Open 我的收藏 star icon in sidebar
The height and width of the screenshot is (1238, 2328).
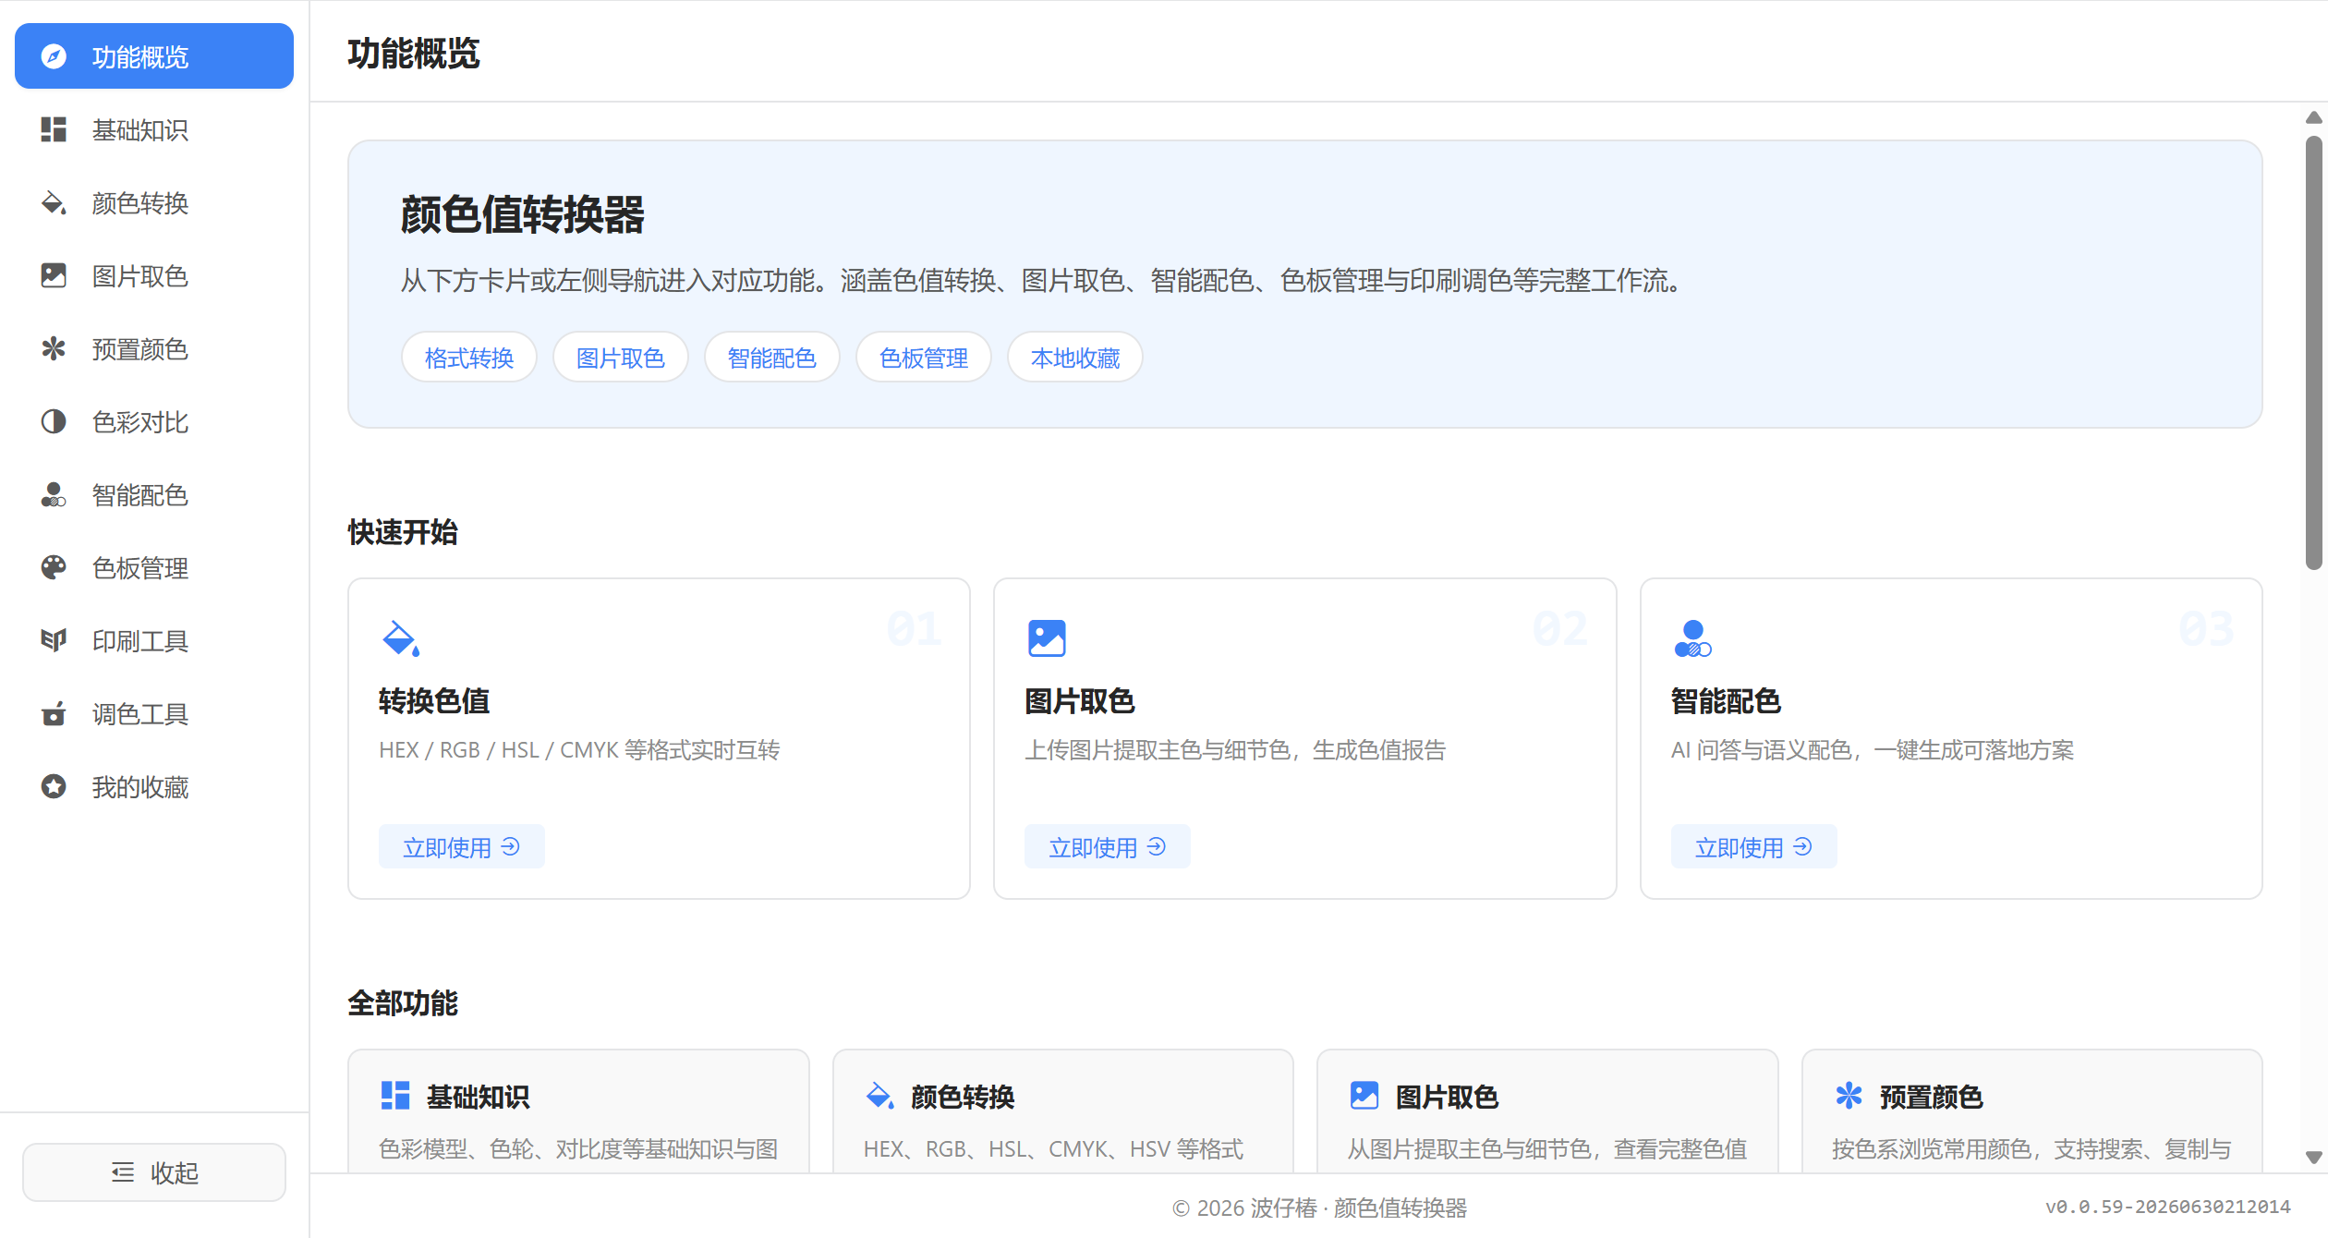[54, 786]
